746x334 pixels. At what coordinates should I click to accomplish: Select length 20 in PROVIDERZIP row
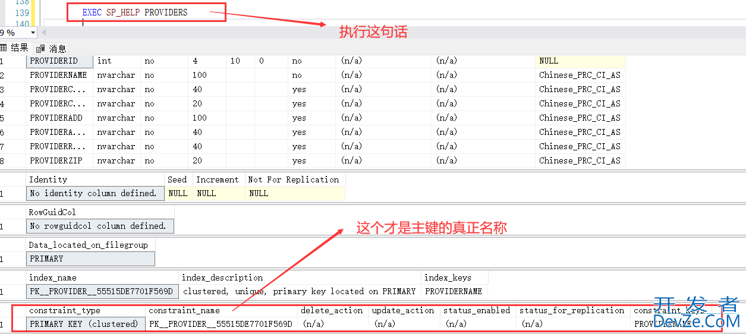(207, 160)
